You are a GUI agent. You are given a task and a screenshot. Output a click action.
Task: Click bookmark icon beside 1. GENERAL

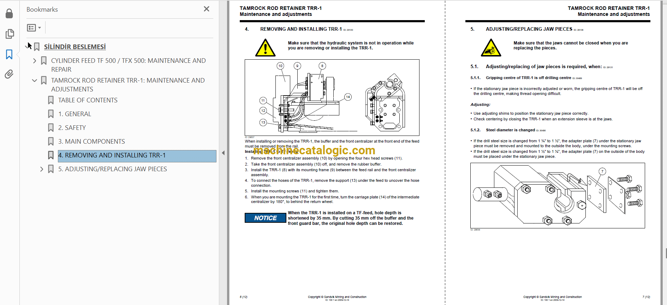tap(51, 114)
